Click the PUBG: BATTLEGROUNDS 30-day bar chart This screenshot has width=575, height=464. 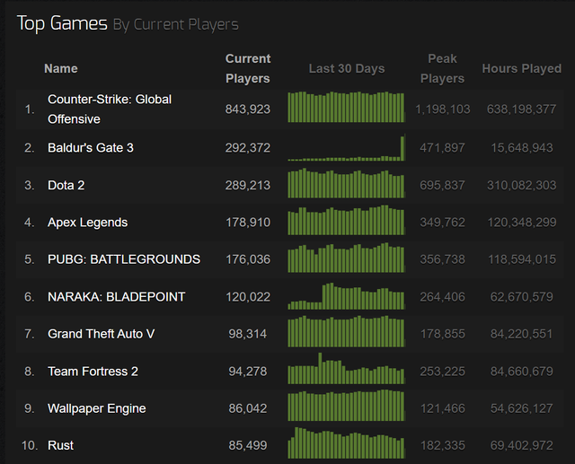coord(347,258)
